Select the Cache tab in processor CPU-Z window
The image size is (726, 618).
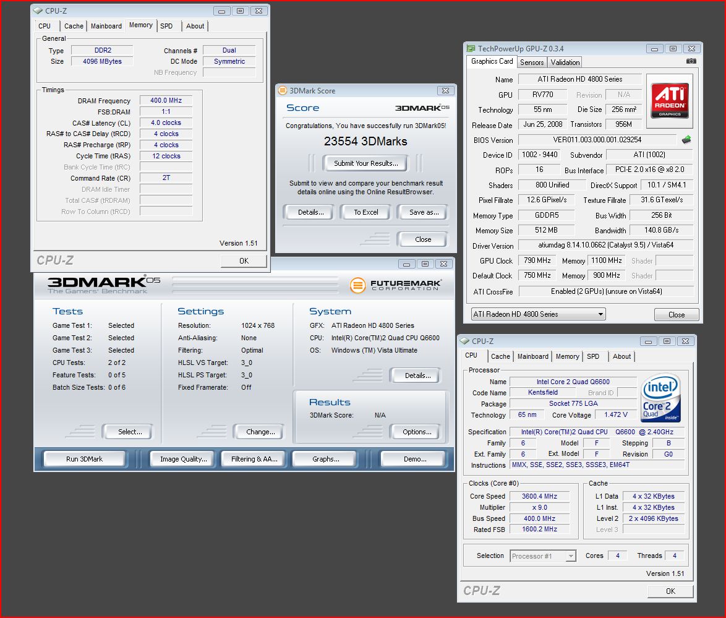500,356
